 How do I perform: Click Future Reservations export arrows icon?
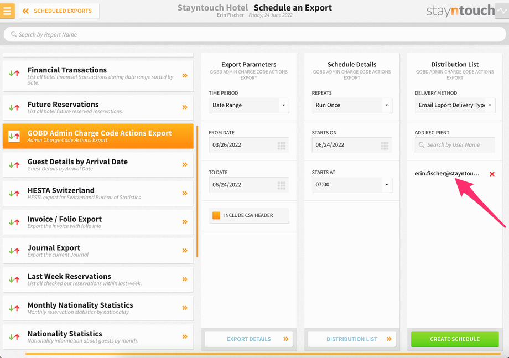[14, 107]
